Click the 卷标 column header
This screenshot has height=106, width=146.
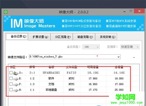(51, 67)
